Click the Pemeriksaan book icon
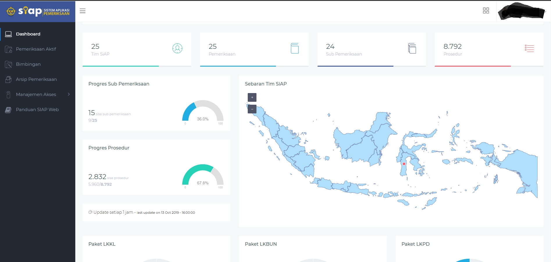Viewport: 551px width, 262px height. coord(295,48)
